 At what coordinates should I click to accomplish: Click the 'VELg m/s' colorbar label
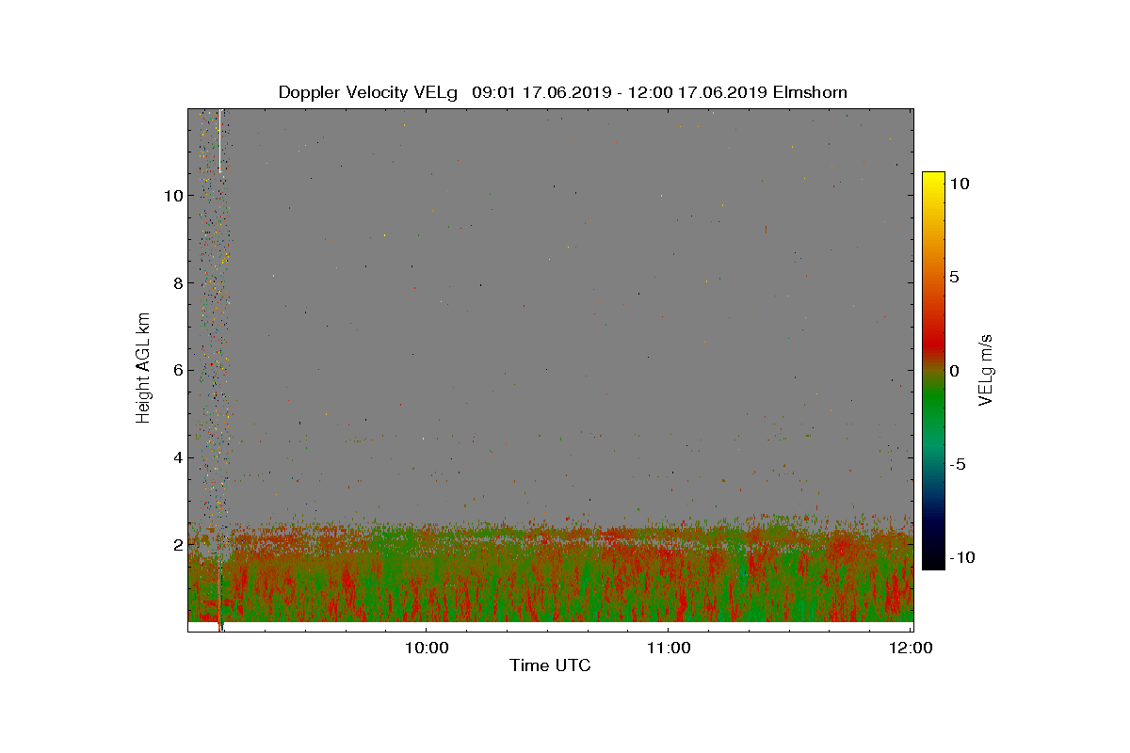click(986, 369)
